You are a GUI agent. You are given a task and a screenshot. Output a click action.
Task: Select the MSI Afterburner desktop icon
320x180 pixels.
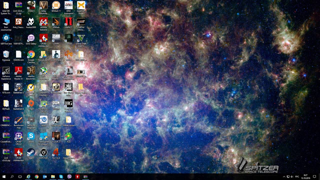(43, 73)
